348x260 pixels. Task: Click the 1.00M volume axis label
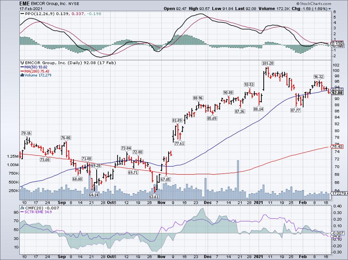tap(13, 165)
